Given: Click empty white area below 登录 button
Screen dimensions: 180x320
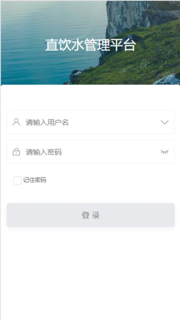Looking at the screenshot, I should pyautogui.click(x=91, y=271).
